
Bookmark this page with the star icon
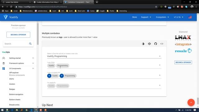click(156, 7)
